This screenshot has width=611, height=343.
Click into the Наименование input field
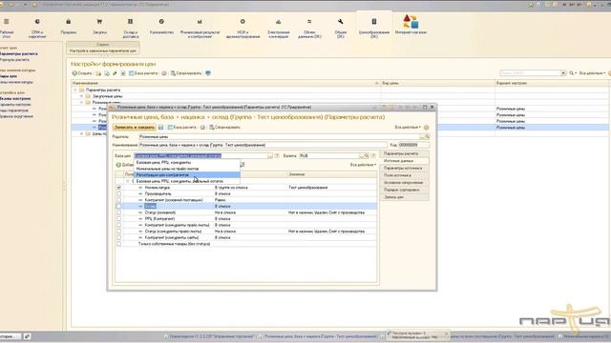click(x=263, y=145)
